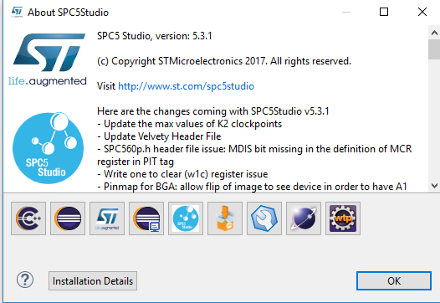Click the scrollbar up arrow
440x303 pixels.
434,33
